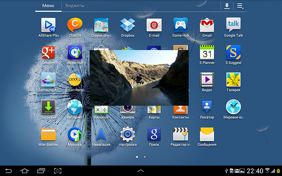Open downloaded apps via download arrow icon
The height and width of the screenshot is (176, 282).
click(227, 6)
